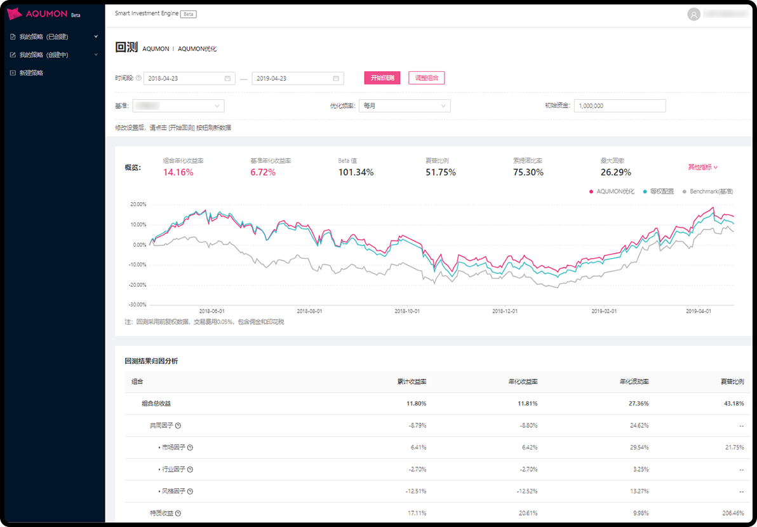Click the help icon next to 共同因子
The image size is (757, 527).
coord(178,425)
